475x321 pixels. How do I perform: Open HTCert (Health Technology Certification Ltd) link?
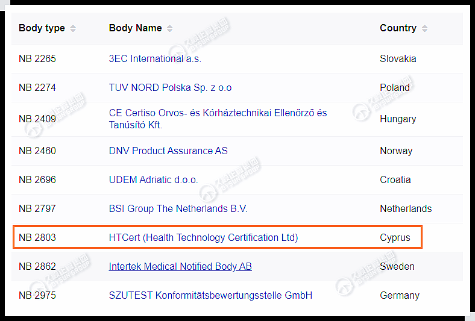[x=203, y=237]
